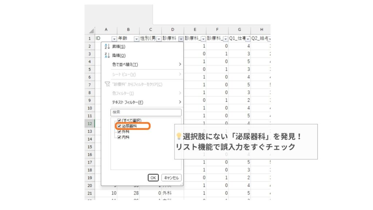Expand the 色で並べ替え submenu
Image resolution: width=373 pixels, height=210 pixels.
[146, 65]
